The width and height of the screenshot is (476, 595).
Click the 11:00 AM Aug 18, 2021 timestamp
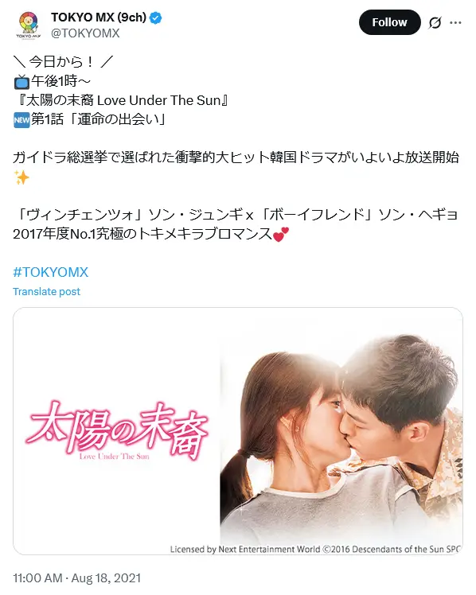(77, 578)
